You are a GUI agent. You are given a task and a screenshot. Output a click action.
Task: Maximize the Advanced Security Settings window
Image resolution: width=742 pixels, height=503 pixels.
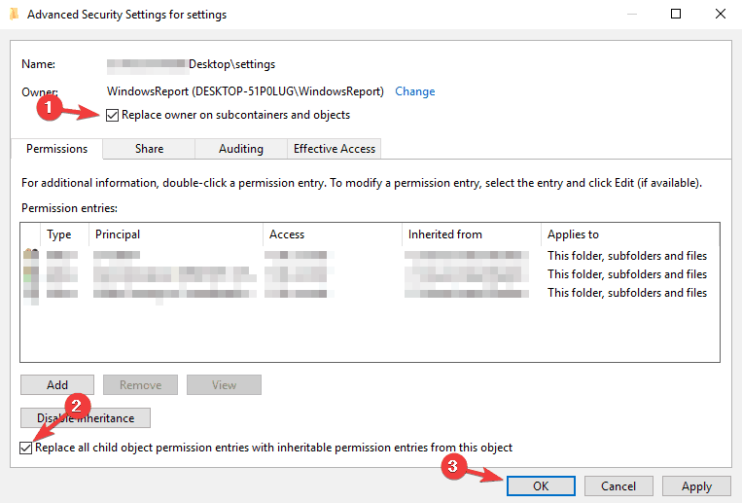676,14
